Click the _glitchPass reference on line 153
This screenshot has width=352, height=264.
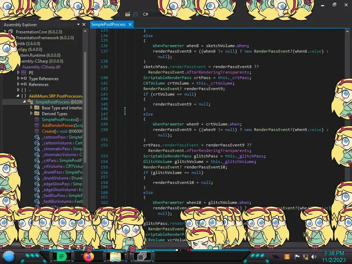(x=250, y=156)
